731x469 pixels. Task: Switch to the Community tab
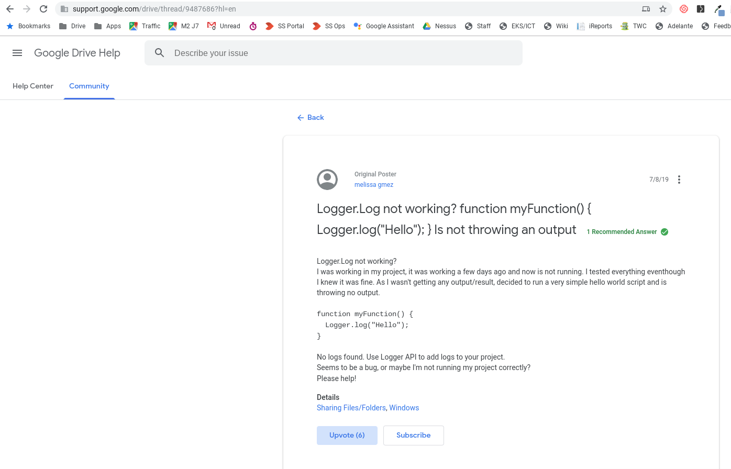(89, 86)
